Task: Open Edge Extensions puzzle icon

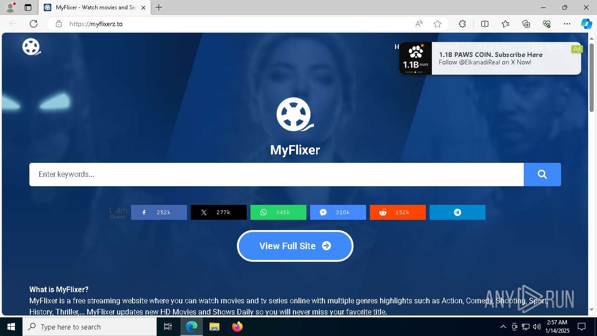Action: 462,24
